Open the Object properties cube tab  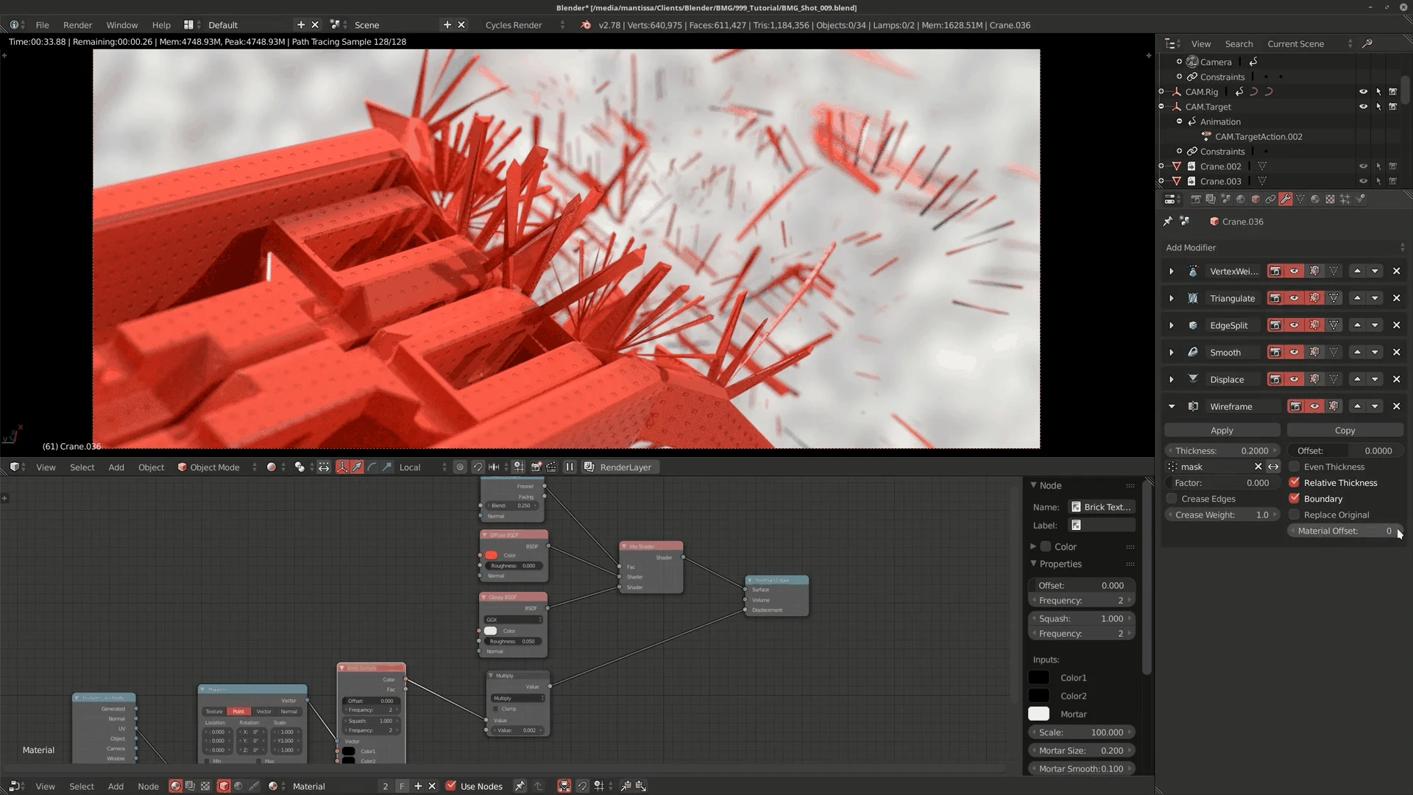click(1256, 199)
